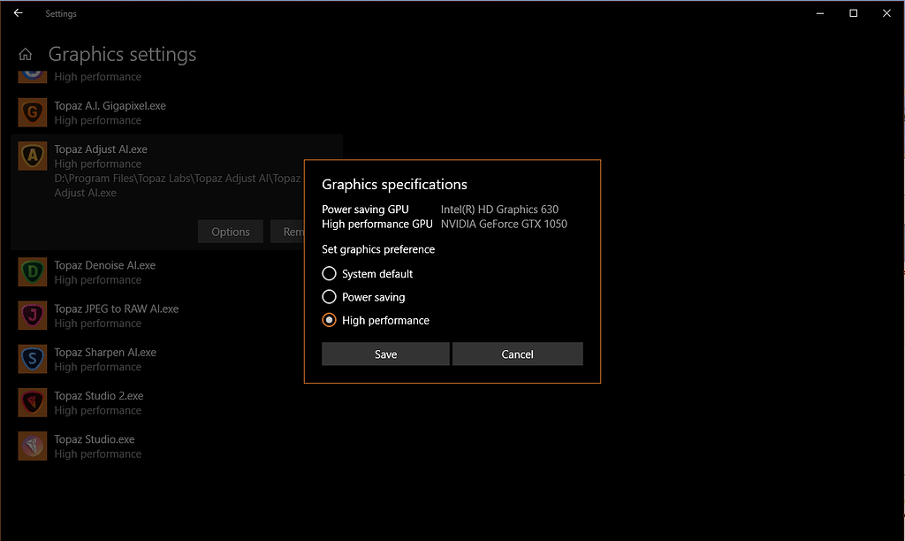Click the Topaz Sharpen AI app icon

coord(32,359)
